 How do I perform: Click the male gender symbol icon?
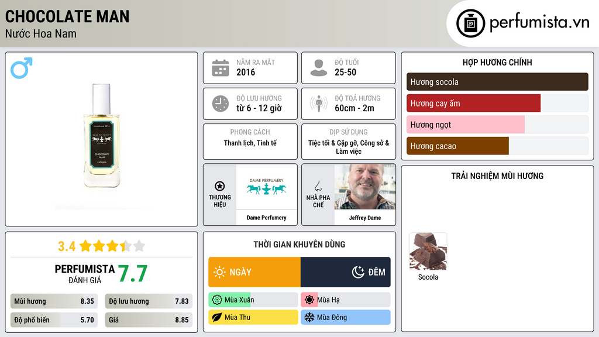pyautogui.click(x=22, y=68)
